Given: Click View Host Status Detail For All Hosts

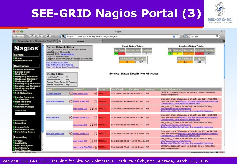Looking at the screenshot, I should click(62, 67).
